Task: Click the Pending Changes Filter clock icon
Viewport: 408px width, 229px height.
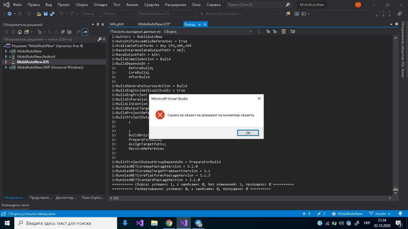Action: (x=40, y=32)
